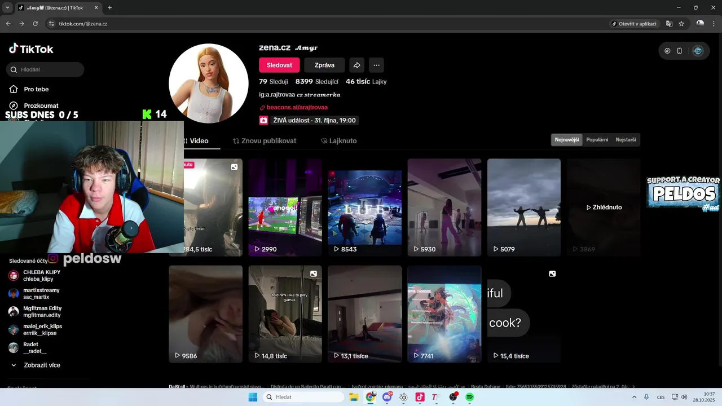The height and width of the screenshot is (406, 722).
Task: Open followed account martixstreamy
Action: [41, 293]
